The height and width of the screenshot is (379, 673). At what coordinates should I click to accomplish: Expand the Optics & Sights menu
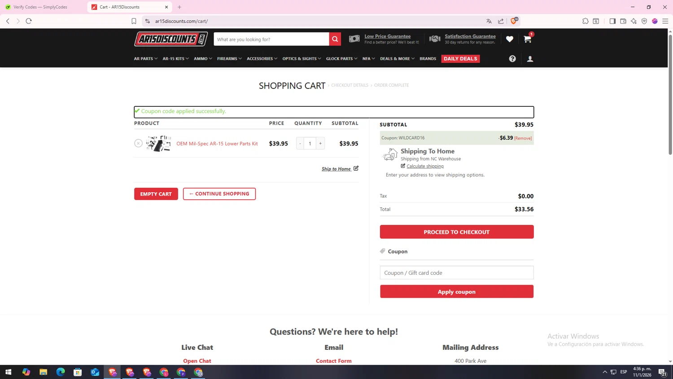click(302, 59)
